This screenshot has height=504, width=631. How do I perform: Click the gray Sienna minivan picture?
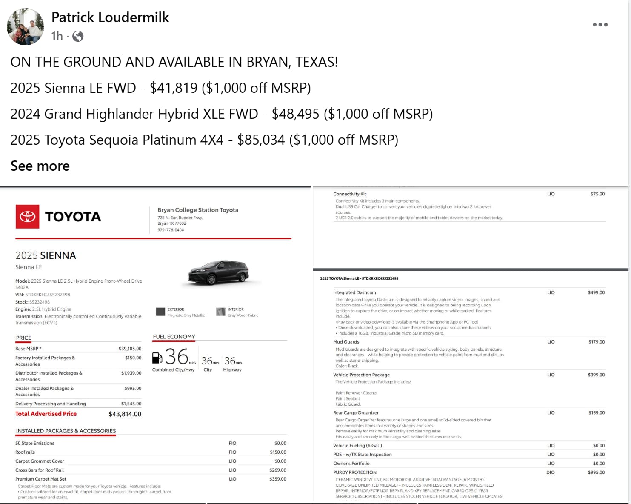[x=219, y=272]
